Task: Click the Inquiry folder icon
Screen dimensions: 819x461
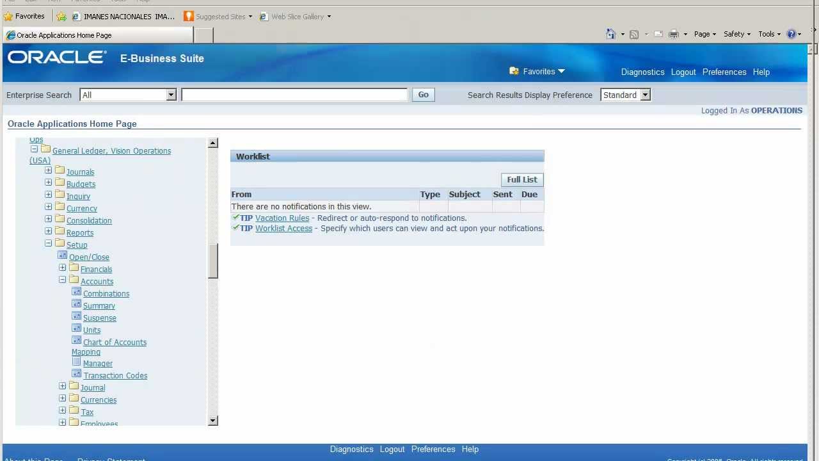Action: tap(60, 195)
